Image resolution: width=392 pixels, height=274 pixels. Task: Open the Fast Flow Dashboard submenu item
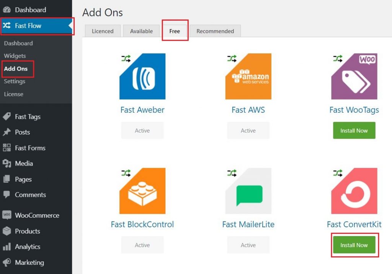coord(18,43)
